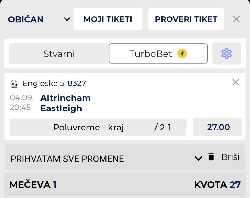Click the Altrincham team name
This screenshot has height=198, width=250.
click(x=66, y=98)
